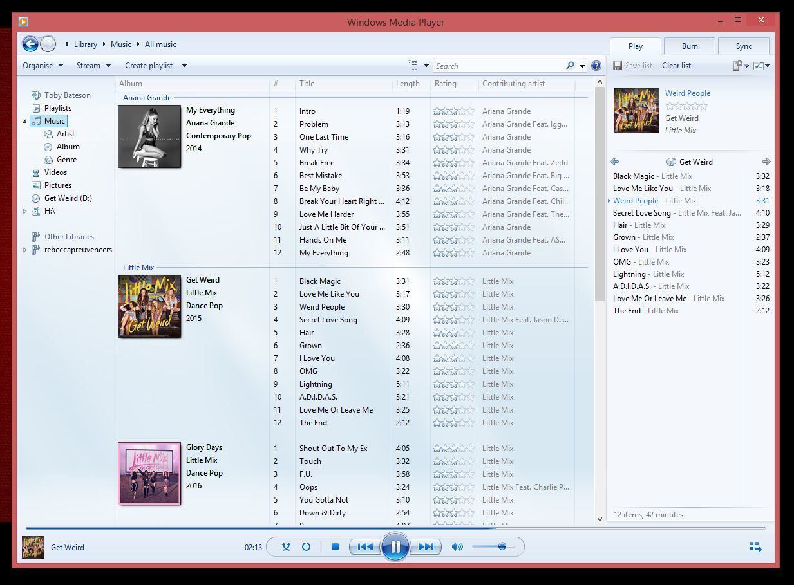Turn on repeat mode
Viewport: 794px width, 585px height.
point(306,546)
